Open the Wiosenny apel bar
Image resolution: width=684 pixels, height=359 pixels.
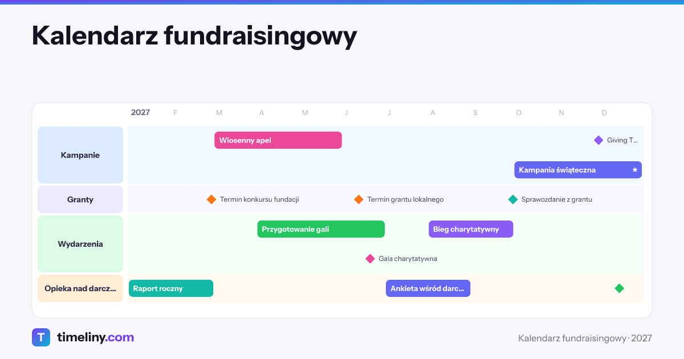click(278, 140)
